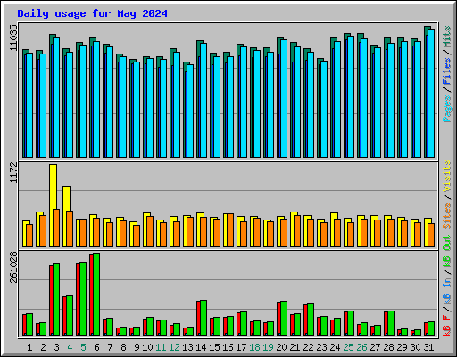Select day label 20 on the x-axis

coord(281,347)
